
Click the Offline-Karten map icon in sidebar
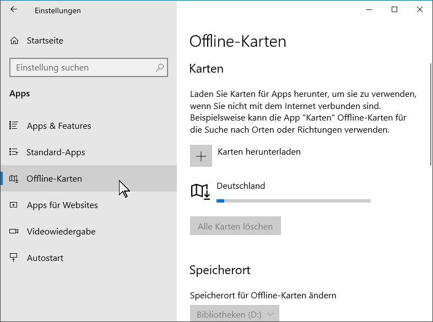[14, 179]
